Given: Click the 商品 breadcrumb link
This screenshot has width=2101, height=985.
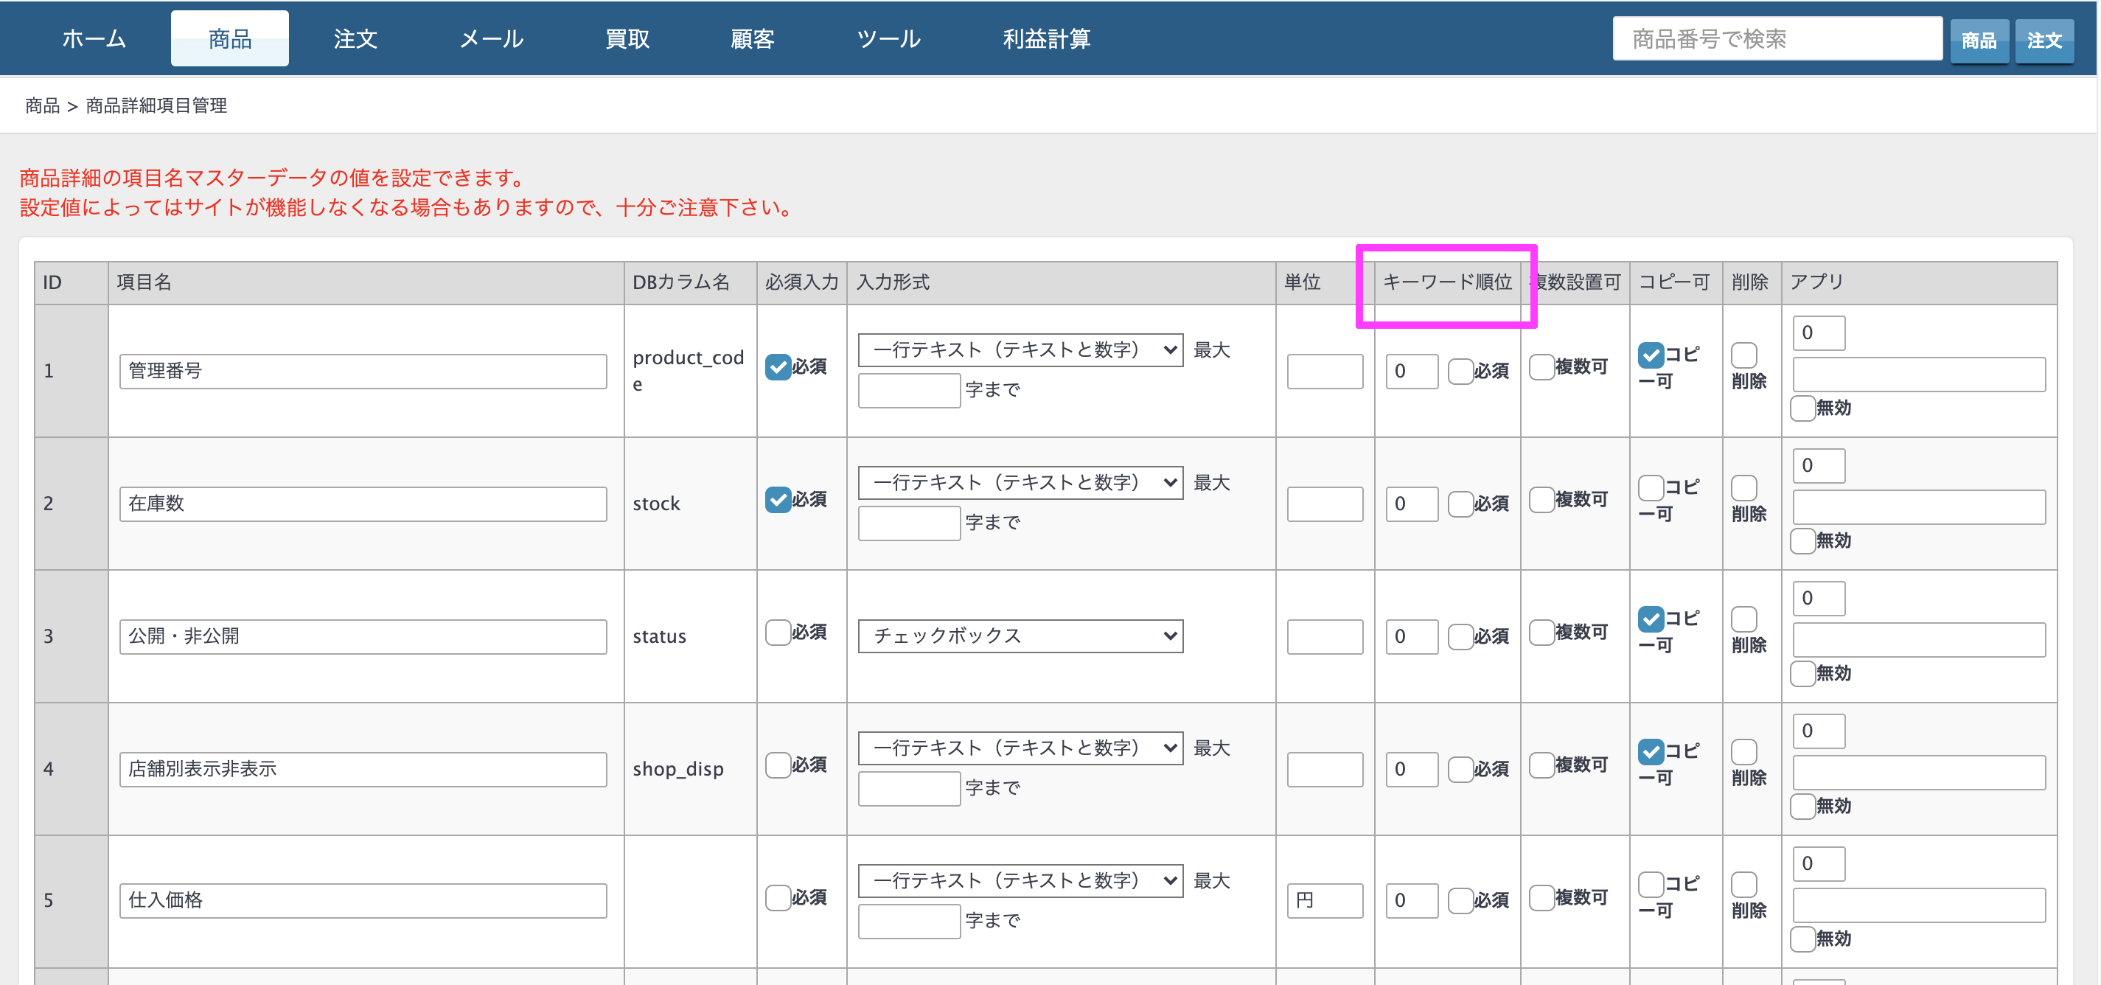Looking at the screenshot, I should click(43, 105).
